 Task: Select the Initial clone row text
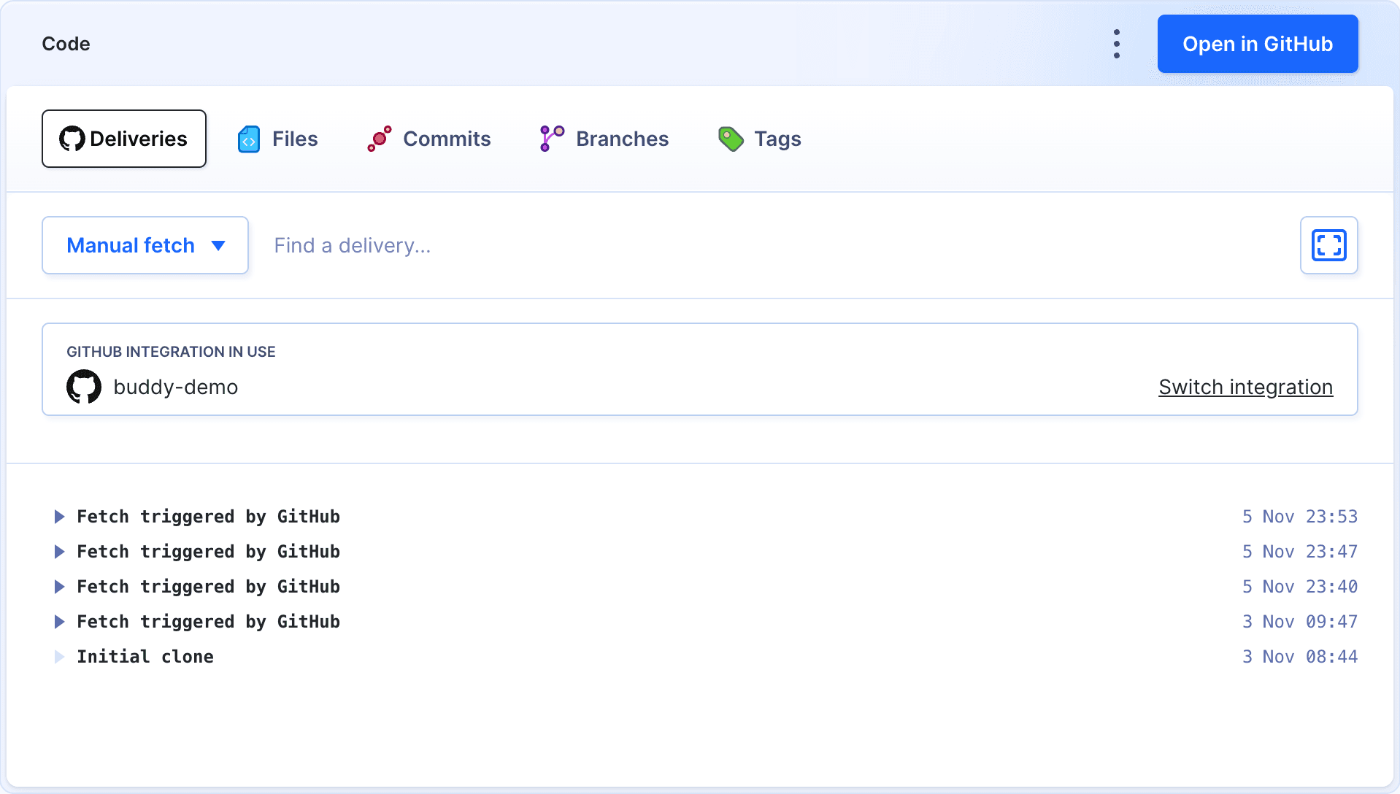click(145, 657)
